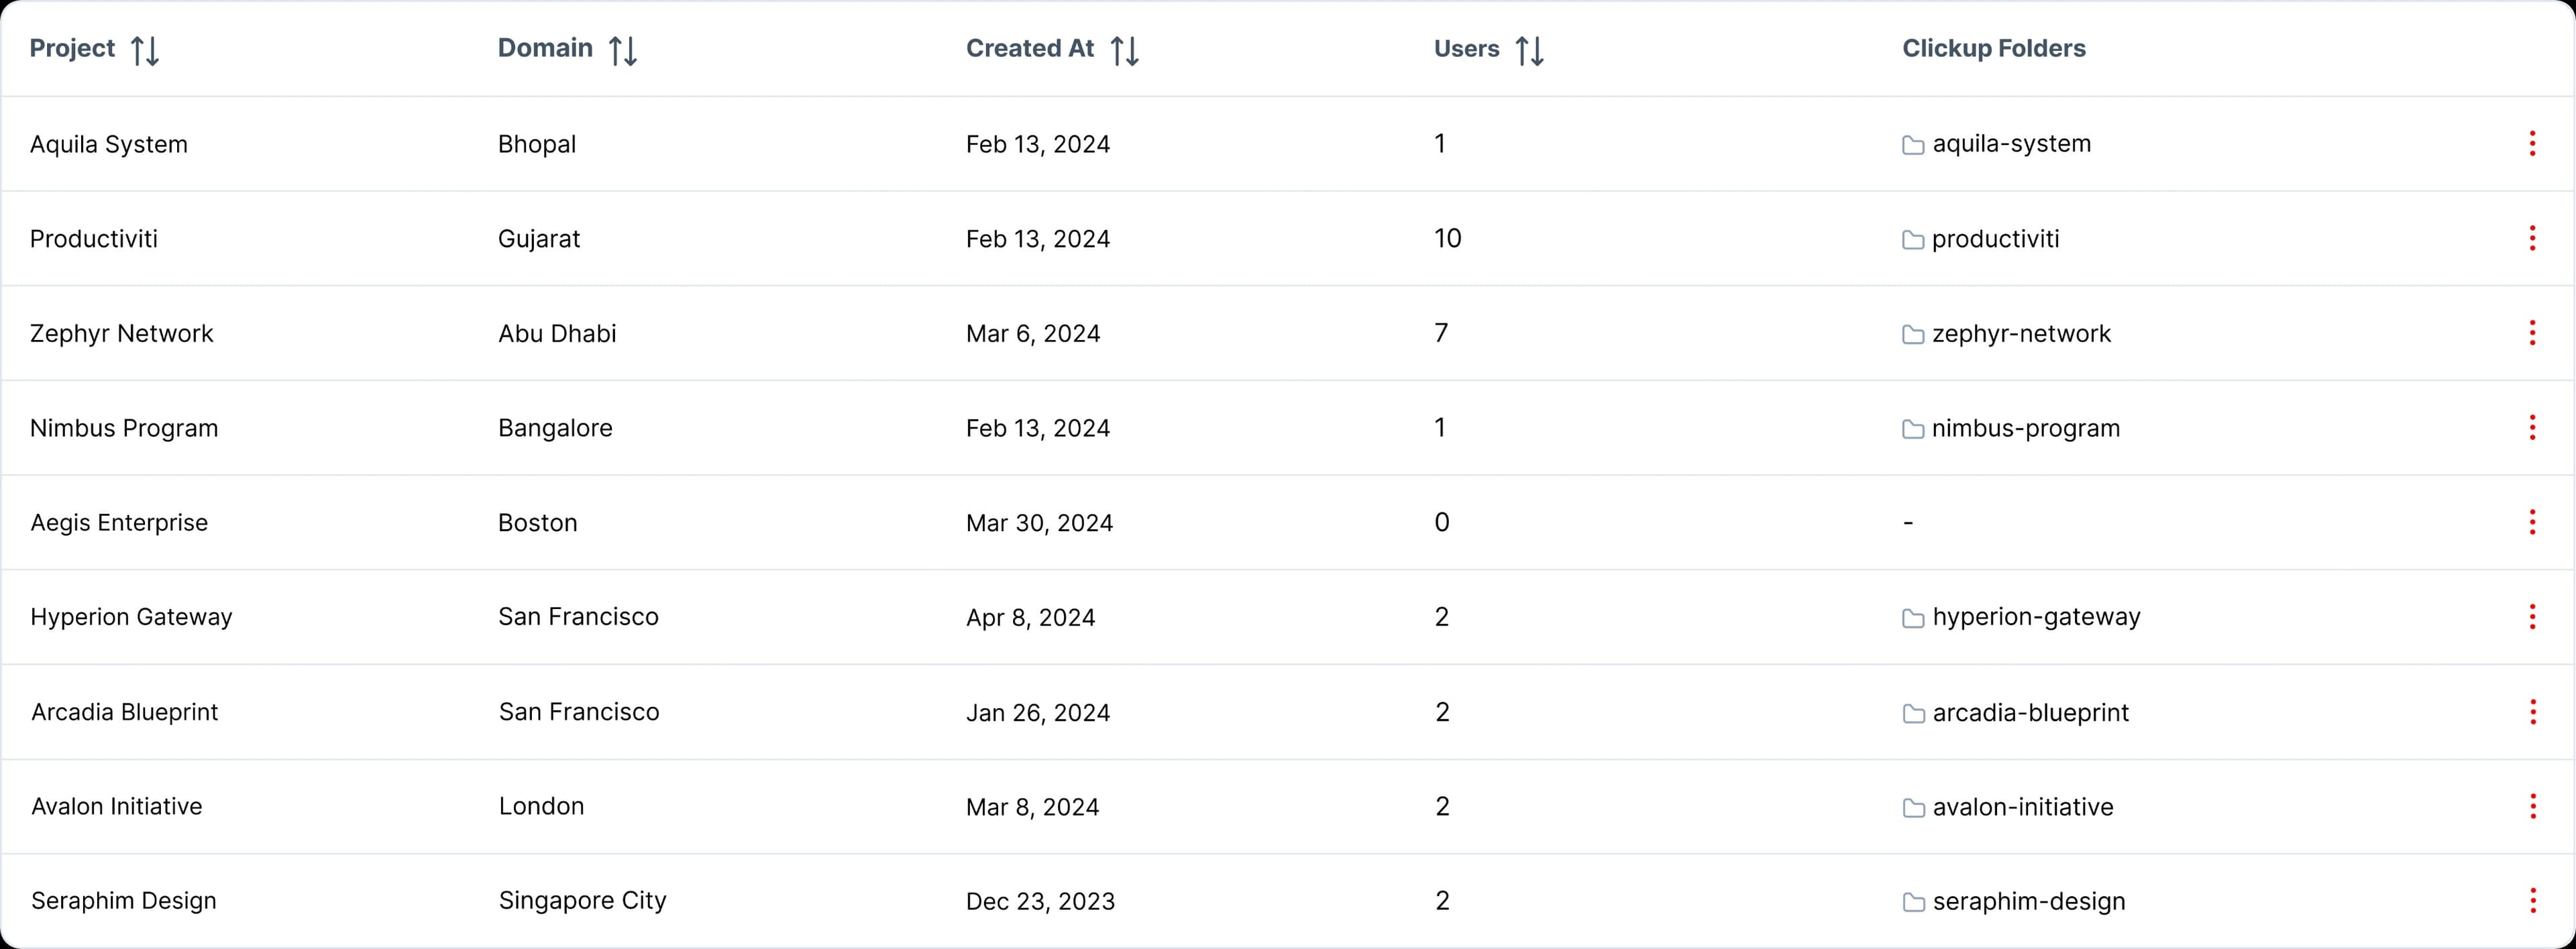
Task: Open three-dot menu for Productiviti row
Action: coord(2532,238)
